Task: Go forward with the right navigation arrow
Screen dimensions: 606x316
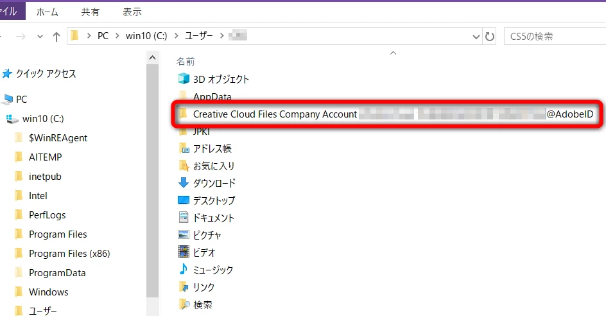Action: (x=21, y=37)
